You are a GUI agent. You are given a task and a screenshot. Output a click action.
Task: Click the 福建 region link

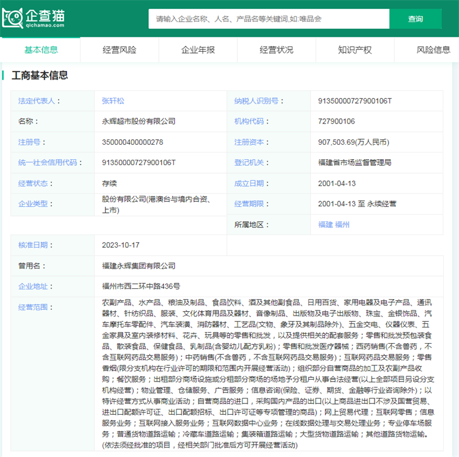[325, 225]
